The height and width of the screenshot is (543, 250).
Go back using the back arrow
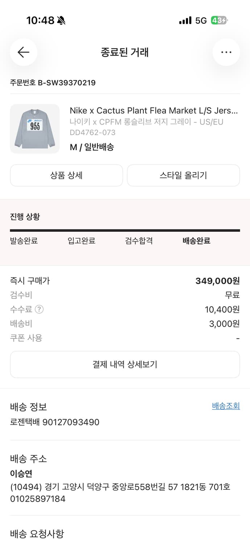[23, 52]
